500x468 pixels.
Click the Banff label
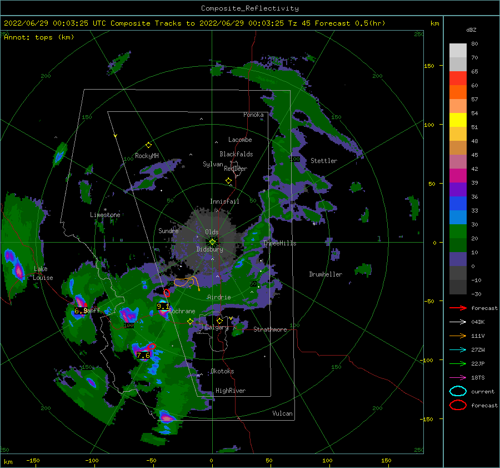point(92,310)
